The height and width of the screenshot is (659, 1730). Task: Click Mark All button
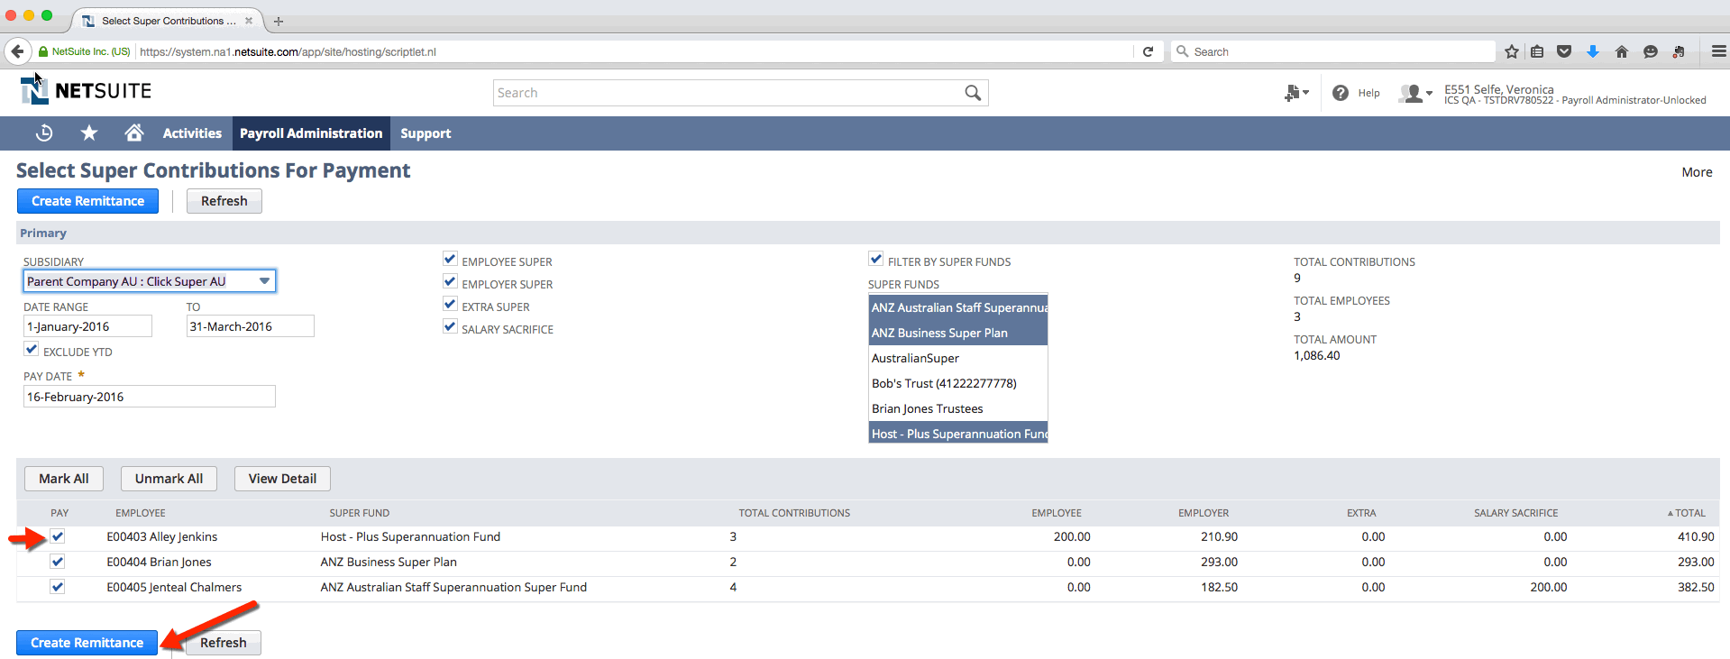click(63, 479)
